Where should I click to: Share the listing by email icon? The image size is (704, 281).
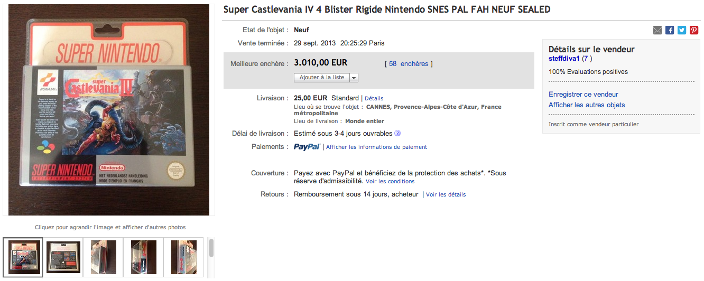coord(657,31)
